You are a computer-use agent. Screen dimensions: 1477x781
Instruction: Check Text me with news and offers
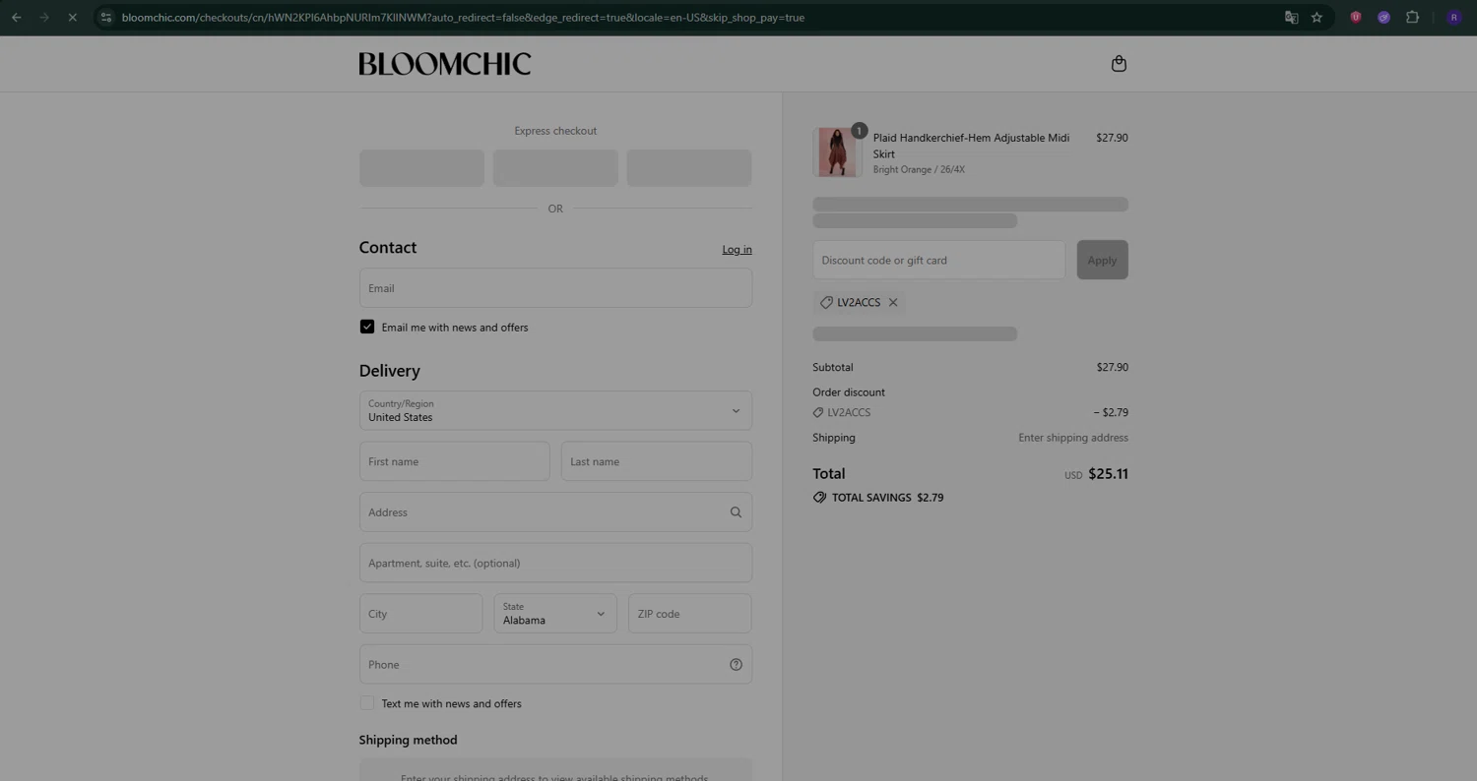point(367,703)
